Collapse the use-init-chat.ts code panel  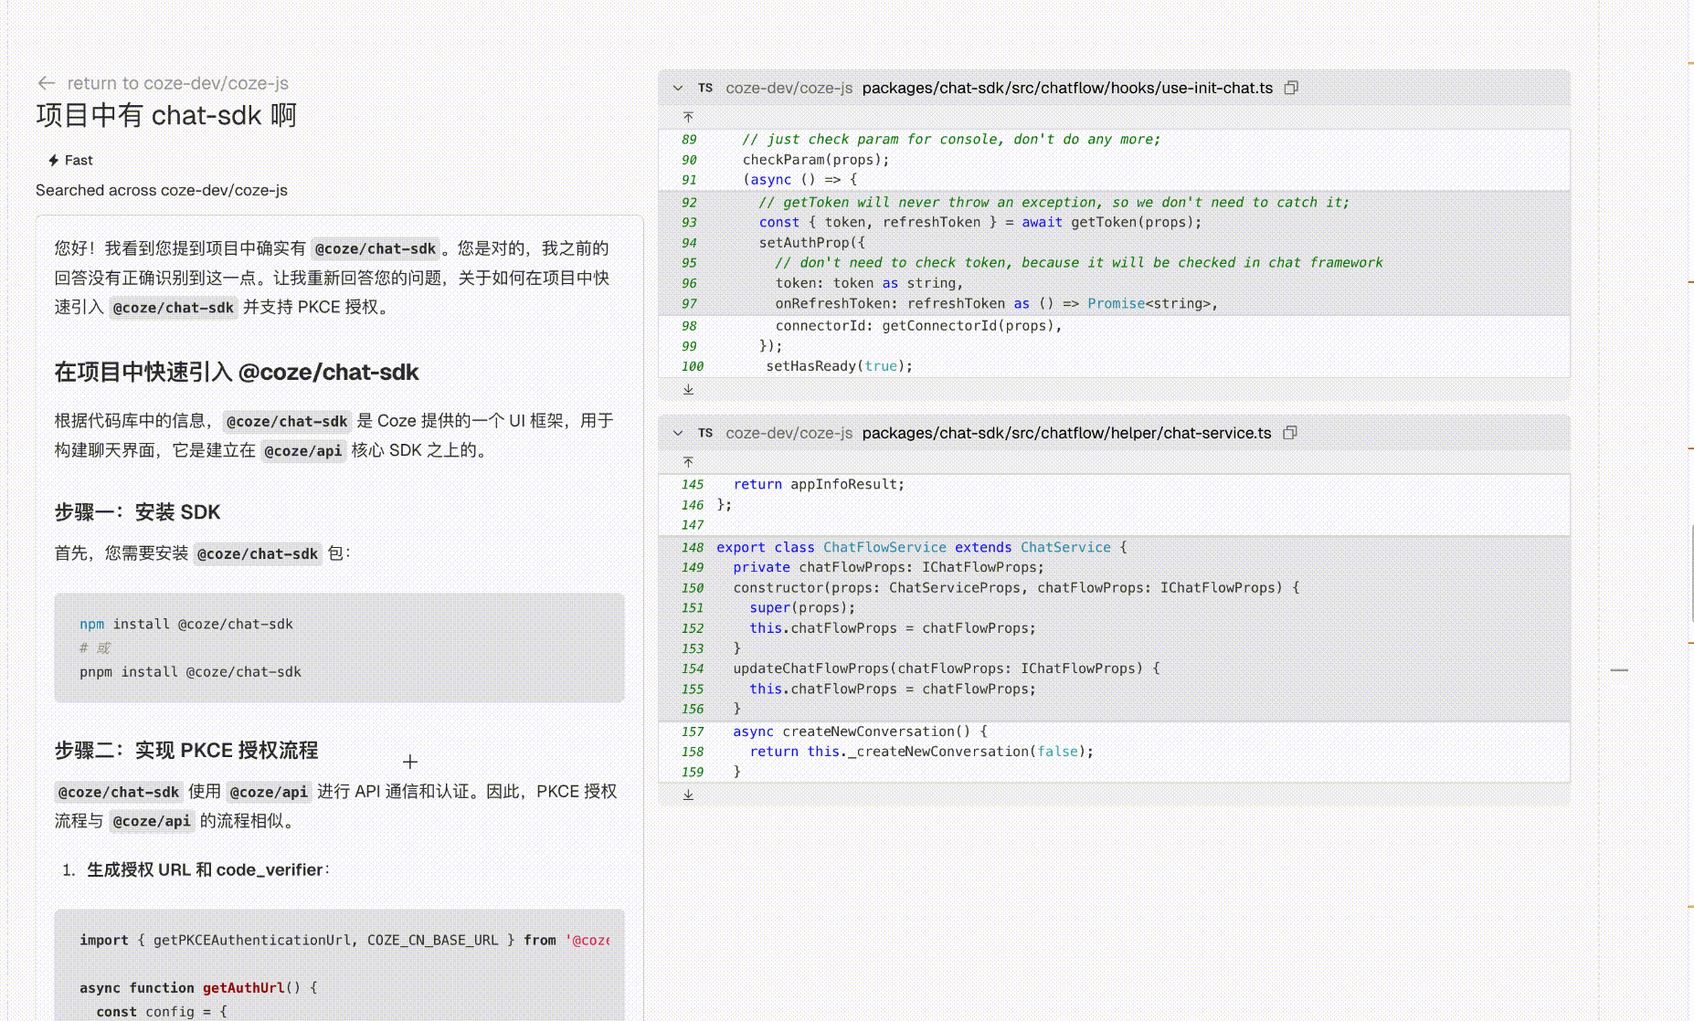pyautogui.click(x=678, y=89)
